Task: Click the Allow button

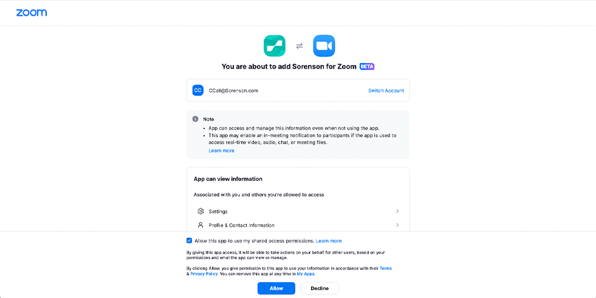Action: click(x=276, y=288)
